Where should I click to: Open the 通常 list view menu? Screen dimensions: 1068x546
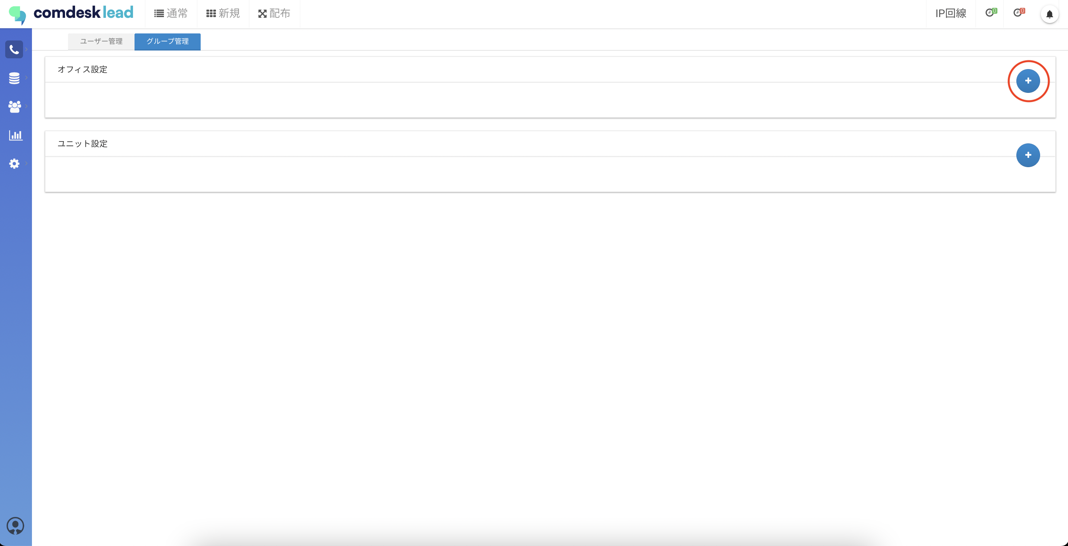[171, 14]
